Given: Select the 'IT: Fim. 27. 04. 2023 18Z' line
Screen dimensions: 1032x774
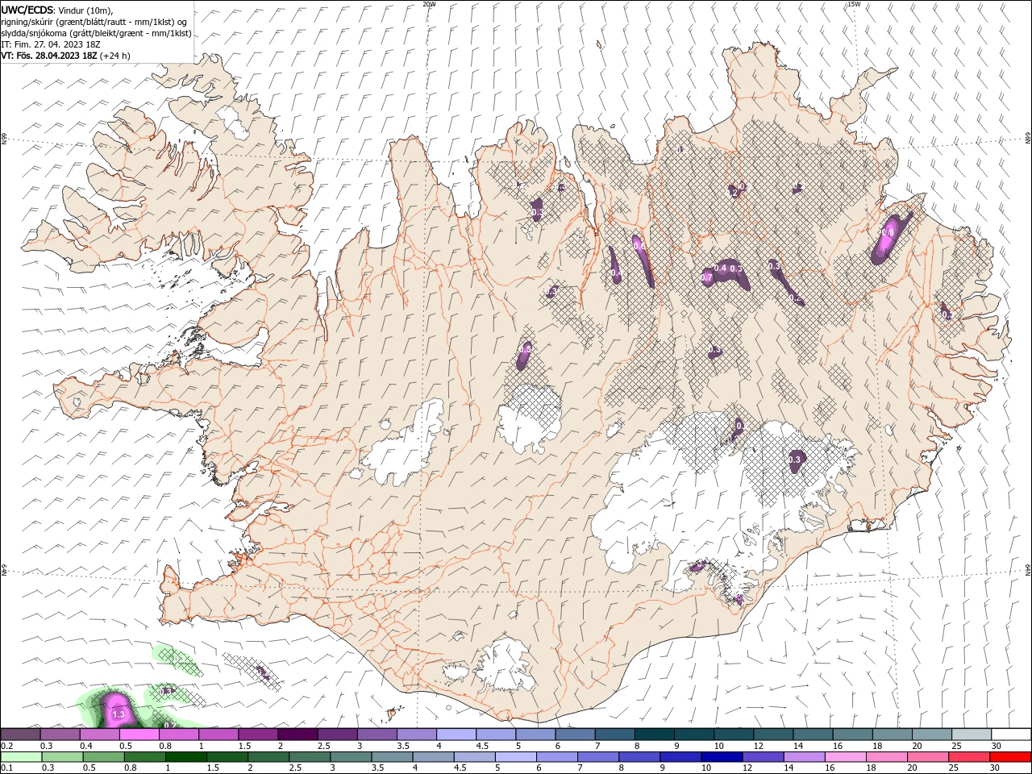Looking at the screenshot, I should pyautogui.click(x=50, y=44).
